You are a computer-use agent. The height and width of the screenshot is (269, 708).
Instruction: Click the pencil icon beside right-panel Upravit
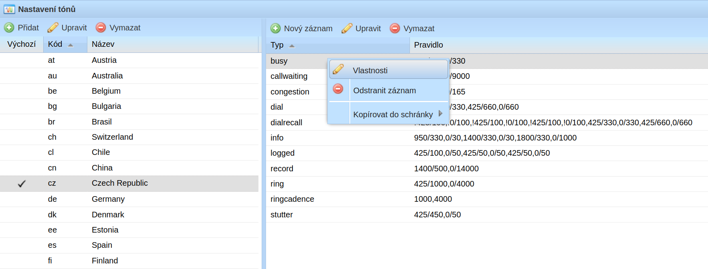pos(347,28)
